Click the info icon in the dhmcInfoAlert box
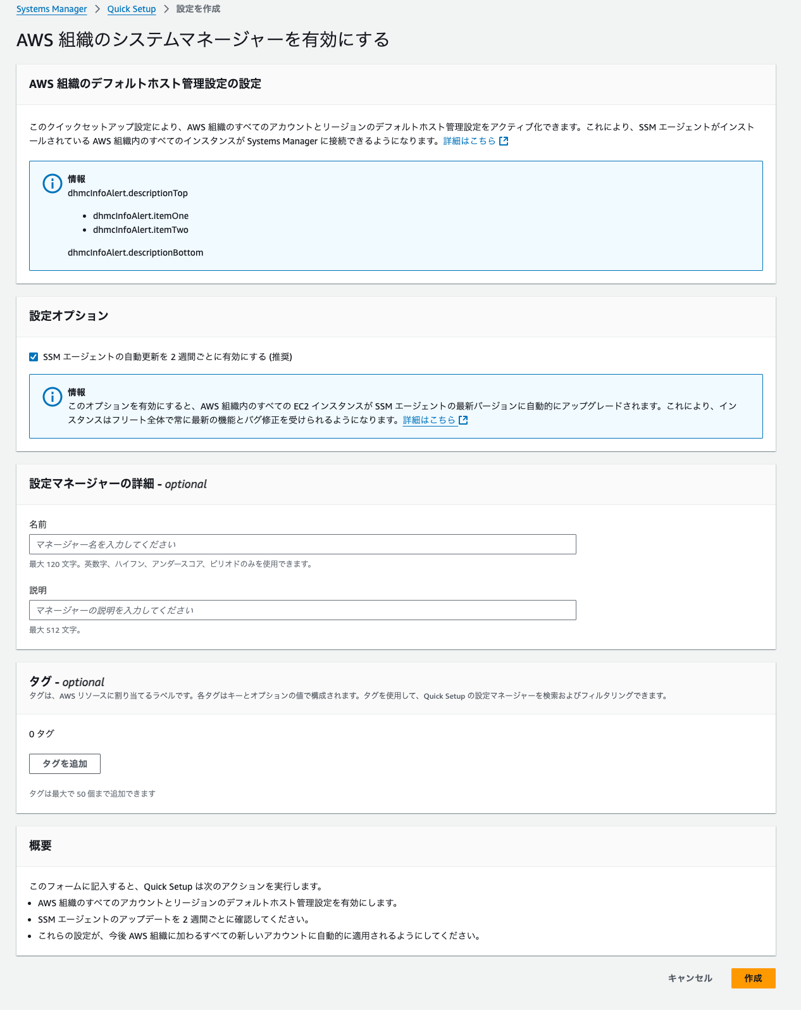Image resolution: width=801 pixels, height=1010 pixels. [x=52, y=184]
